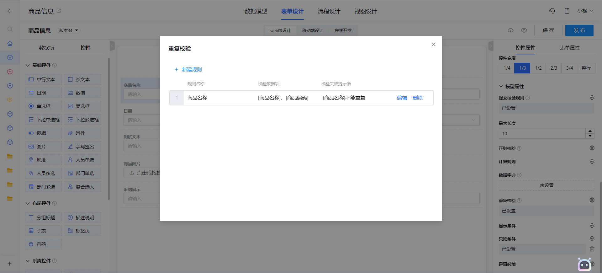Viewport: 602px width, 273px height.
Task: Collapse the 系统控件 section
Action: pyautogui.click(x=28, y=261)
